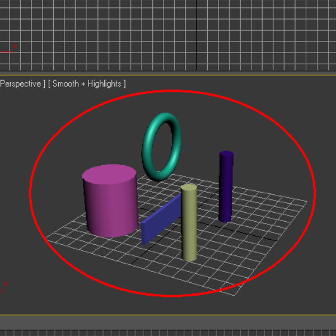Select the tall olive-yellow cylinder

189,230
